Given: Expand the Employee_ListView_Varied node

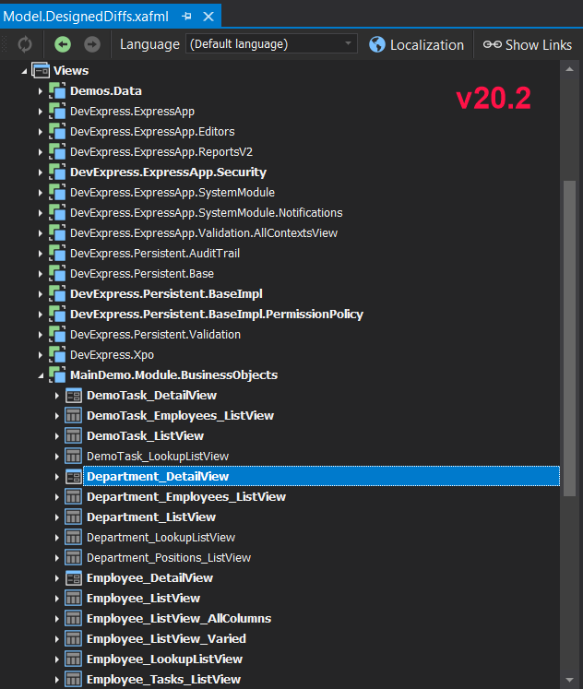Looking at the screenshot, I should 56,639.
